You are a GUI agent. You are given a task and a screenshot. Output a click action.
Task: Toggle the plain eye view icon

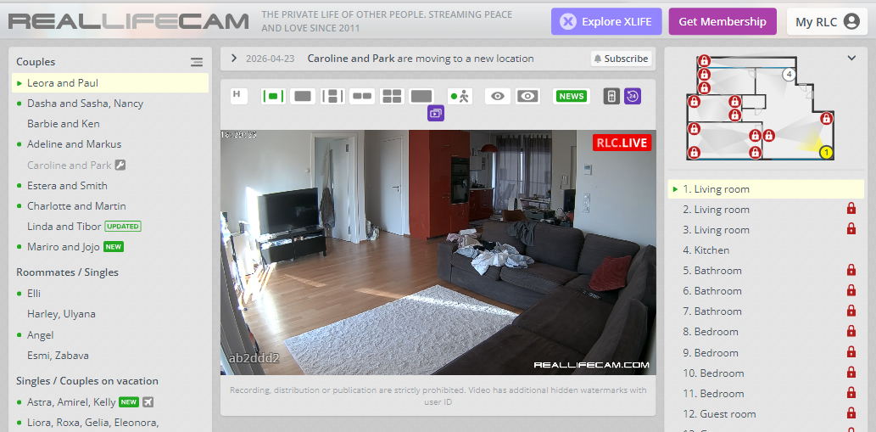pos(497,96)
